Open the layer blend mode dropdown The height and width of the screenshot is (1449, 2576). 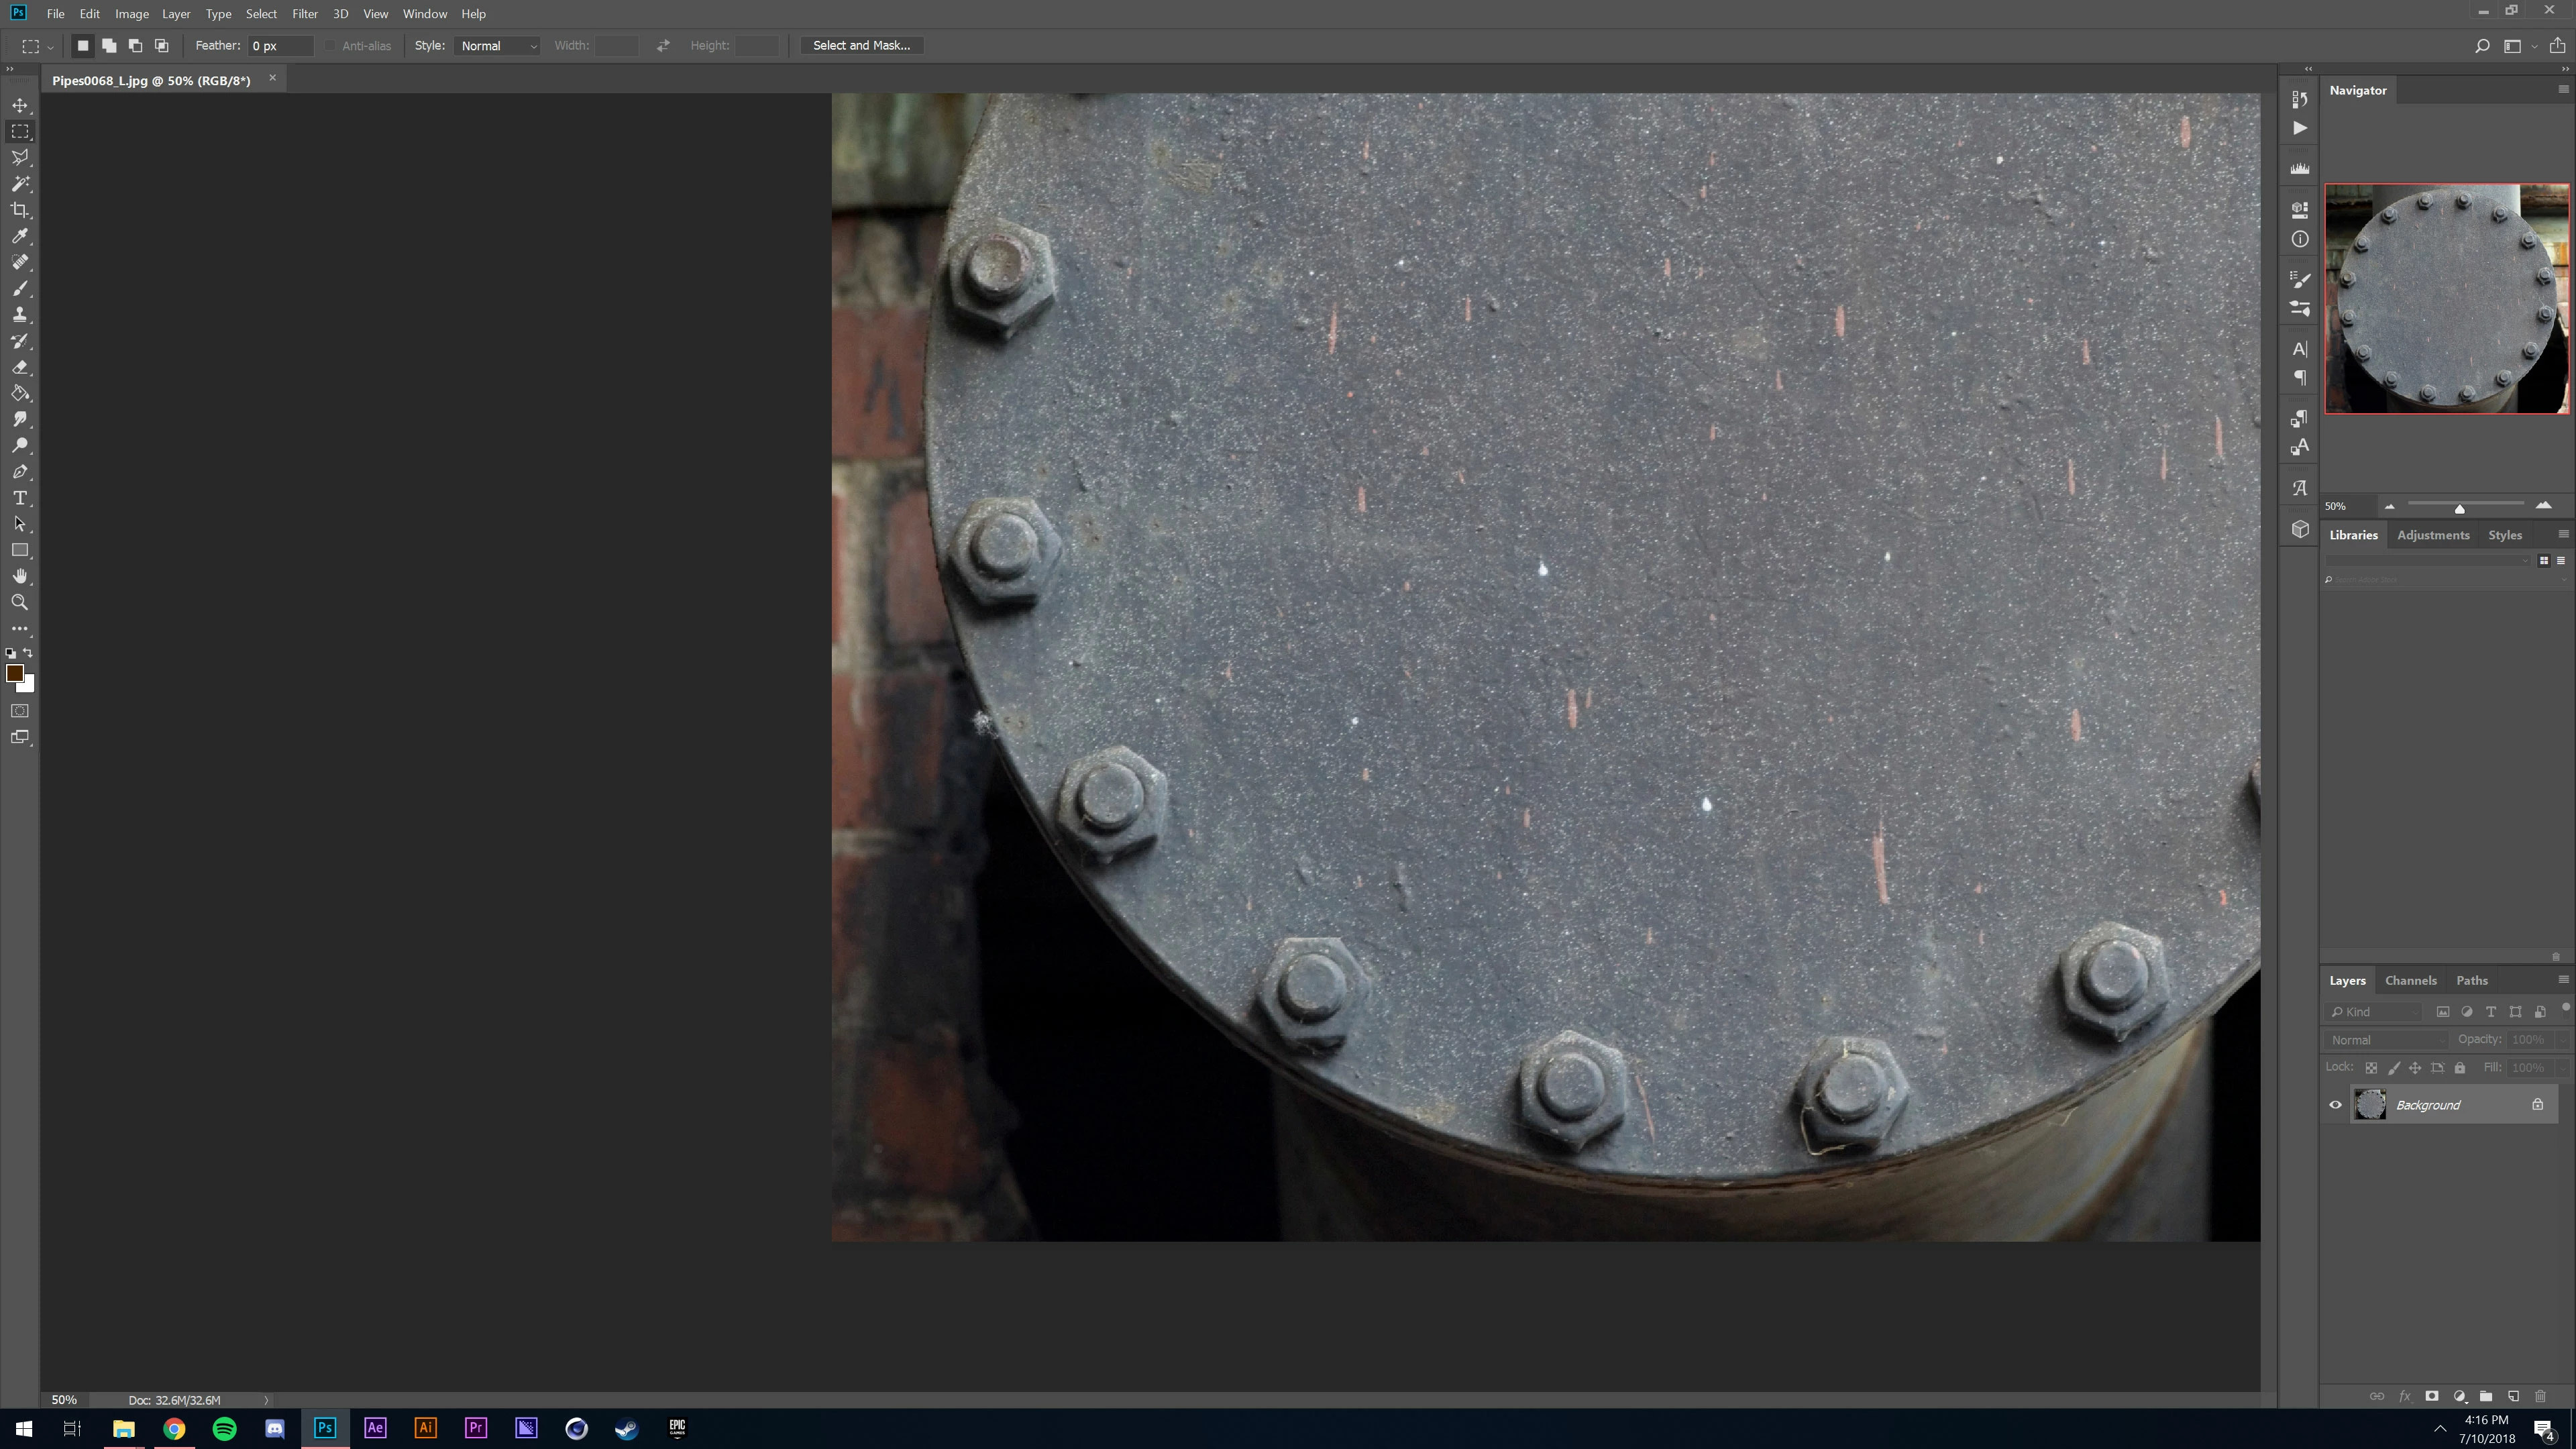click(x=2385, y=1040)
